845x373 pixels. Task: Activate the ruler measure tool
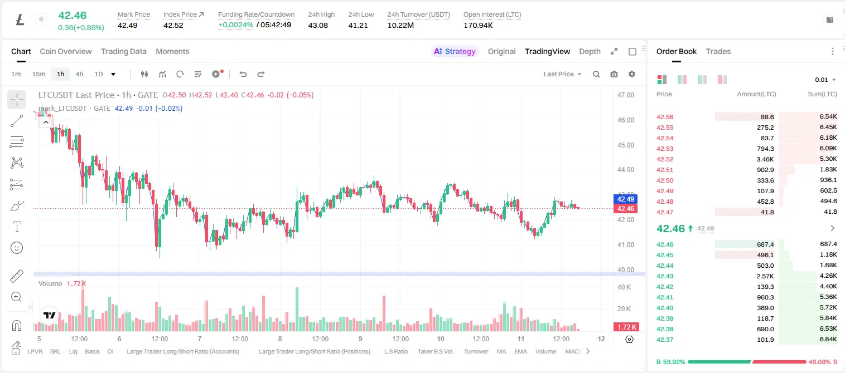pyautogui.click(x=17, y=276)
